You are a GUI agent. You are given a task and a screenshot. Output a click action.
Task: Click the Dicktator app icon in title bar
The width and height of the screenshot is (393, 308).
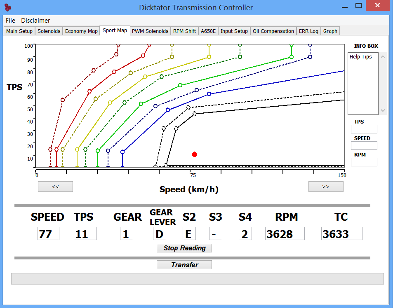tap(8, 7)
